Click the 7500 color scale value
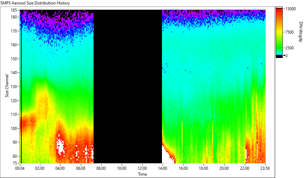 290,32
